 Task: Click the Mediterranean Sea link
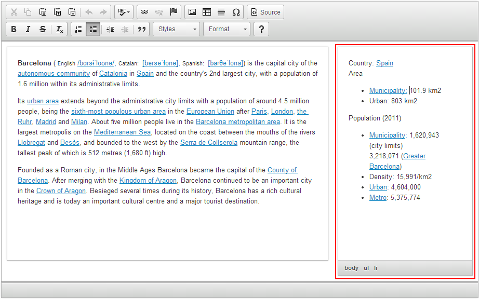pyautogui.click(x=122, y=132)
